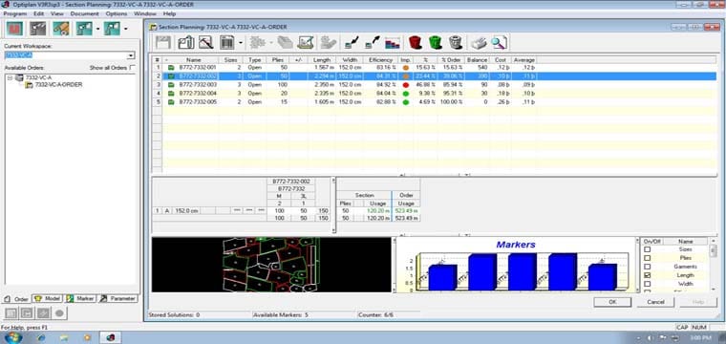The image size is (726, 344).
Task: Switch to the Parameter tab
Action: [118, 299]
